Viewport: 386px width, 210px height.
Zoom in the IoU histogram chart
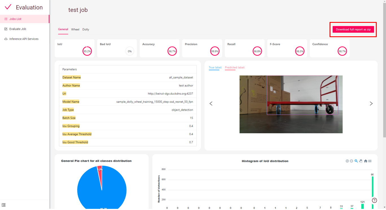[347, 161]
